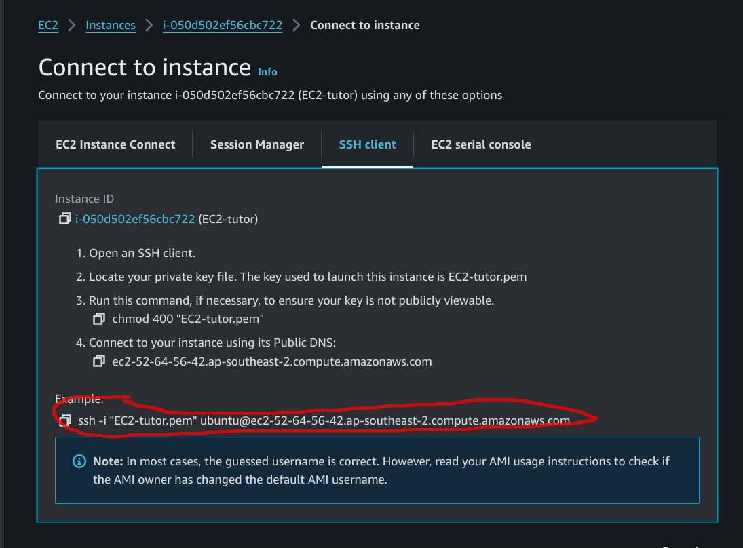
Task: Select the Session Manager tab
Action: click(x=257, y=144)
